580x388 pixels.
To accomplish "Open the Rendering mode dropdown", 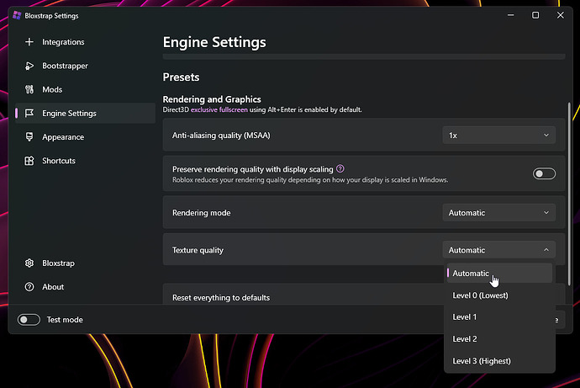I will coord(498,212).
